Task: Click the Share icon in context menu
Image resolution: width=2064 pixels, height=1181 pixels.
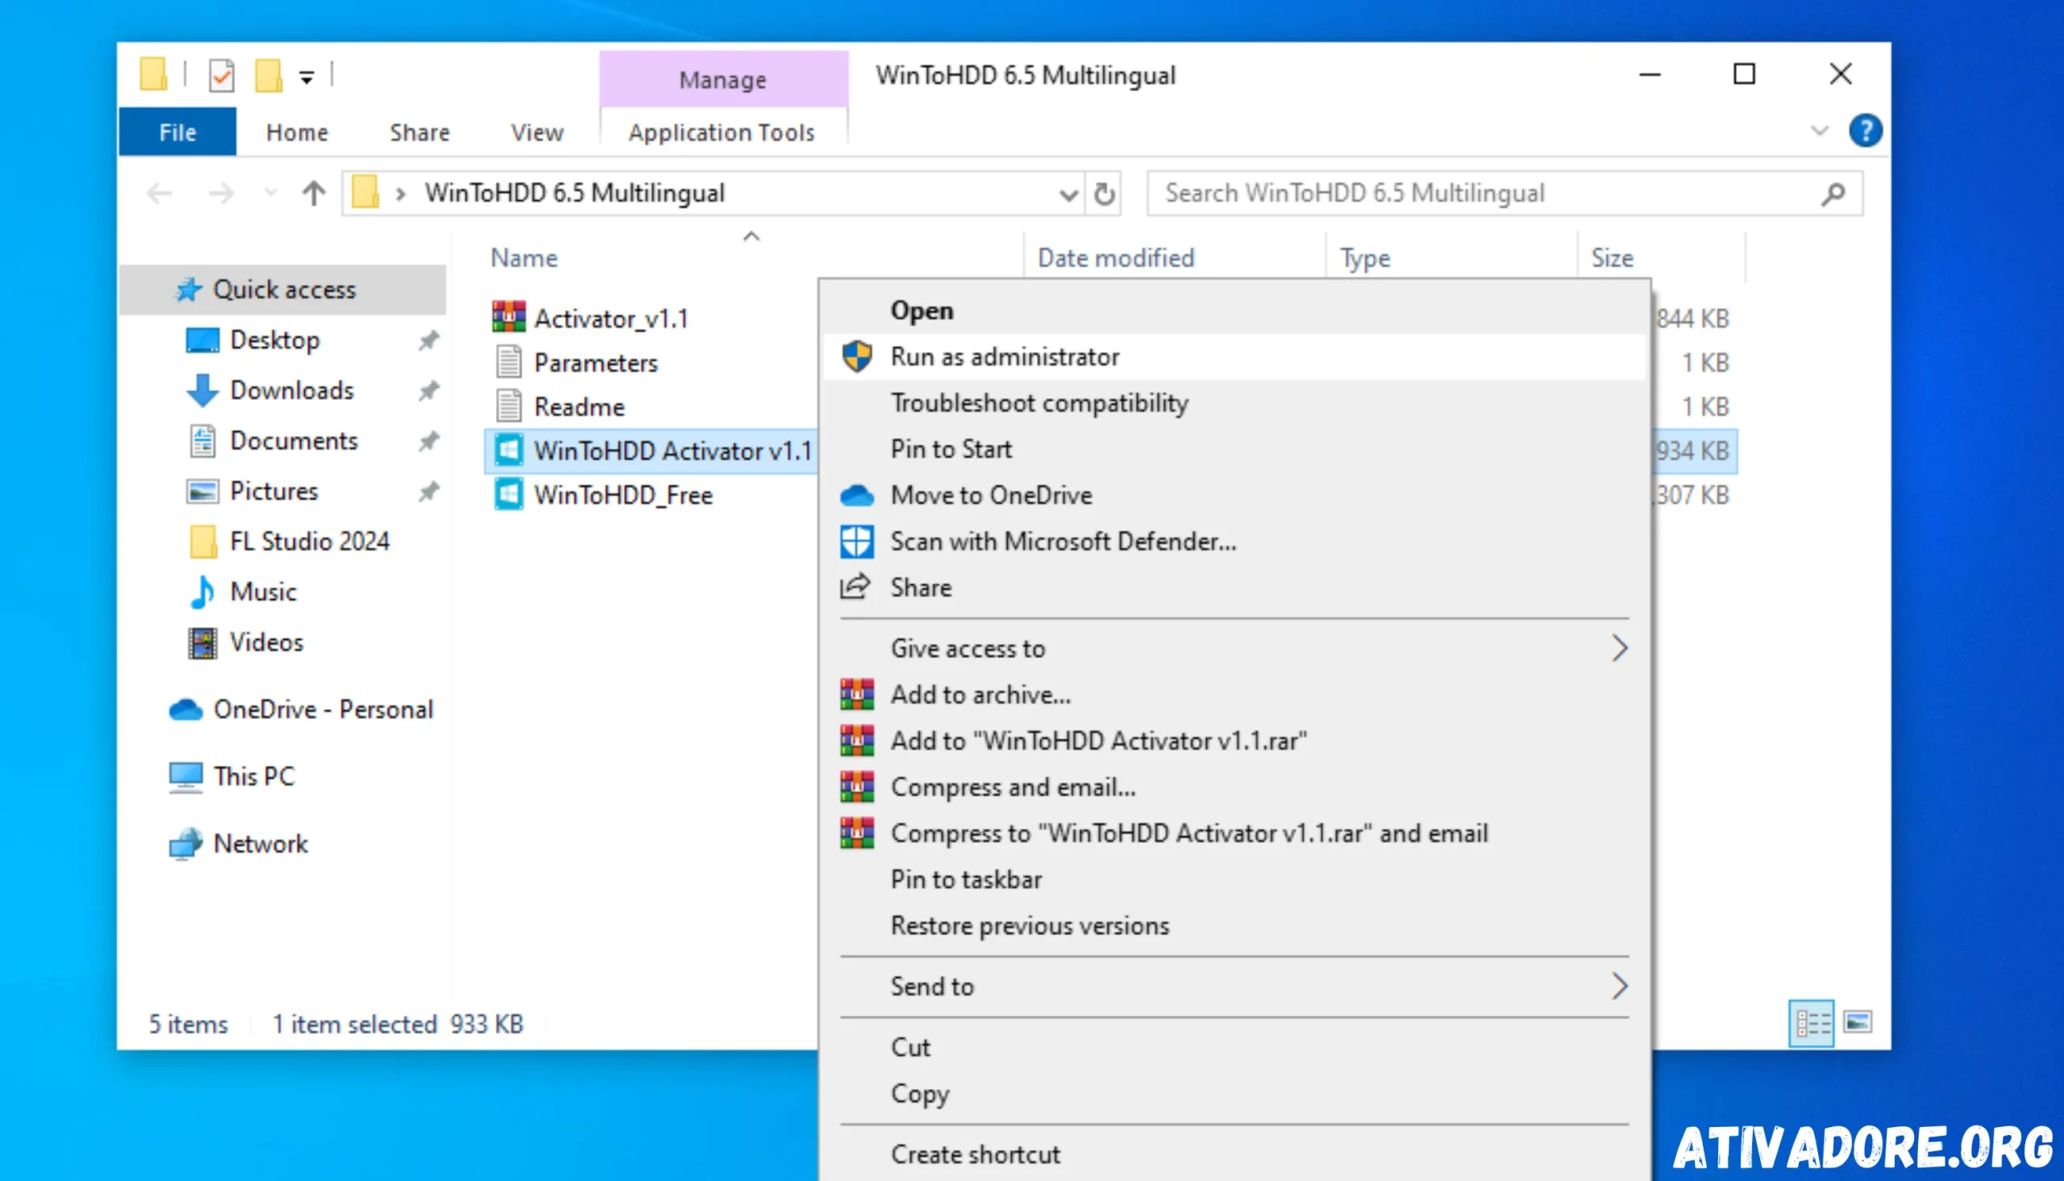Action: click(x=856, y=585)
